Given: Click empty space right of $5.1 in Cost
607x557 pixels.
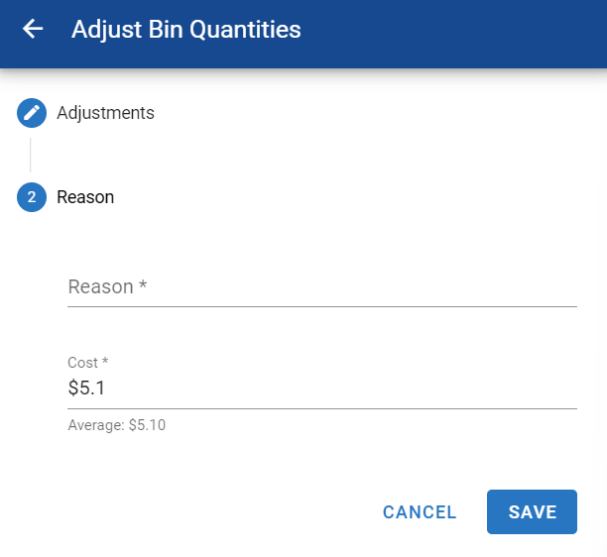Looking at the screenshot, I should (347, 389).
